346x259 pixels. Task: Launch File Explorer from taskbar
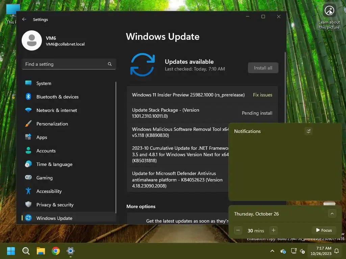[x=41, y=251]
